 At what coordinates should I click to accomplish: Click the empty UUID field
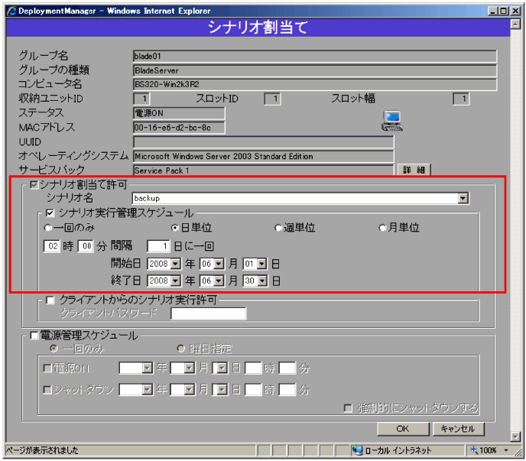click(263, 142)
